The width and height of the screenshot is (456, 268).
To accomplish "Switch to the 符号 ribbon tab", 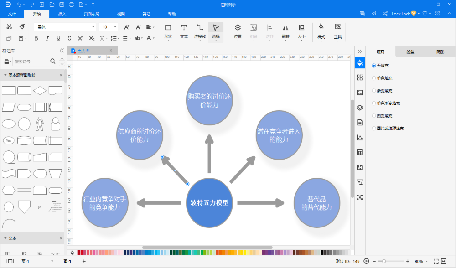I will pos(146,14).
